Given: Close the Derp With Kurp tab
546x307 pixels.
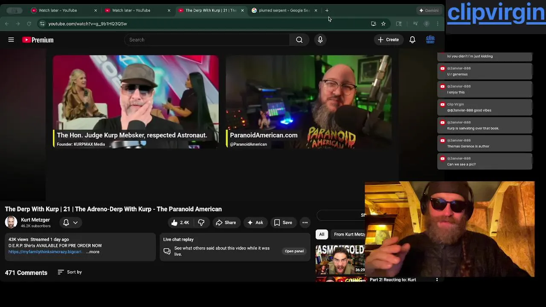Looking at the screenshot, I should (242, 10).
